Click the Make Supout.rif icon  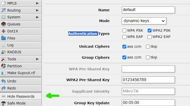[4, 73]
